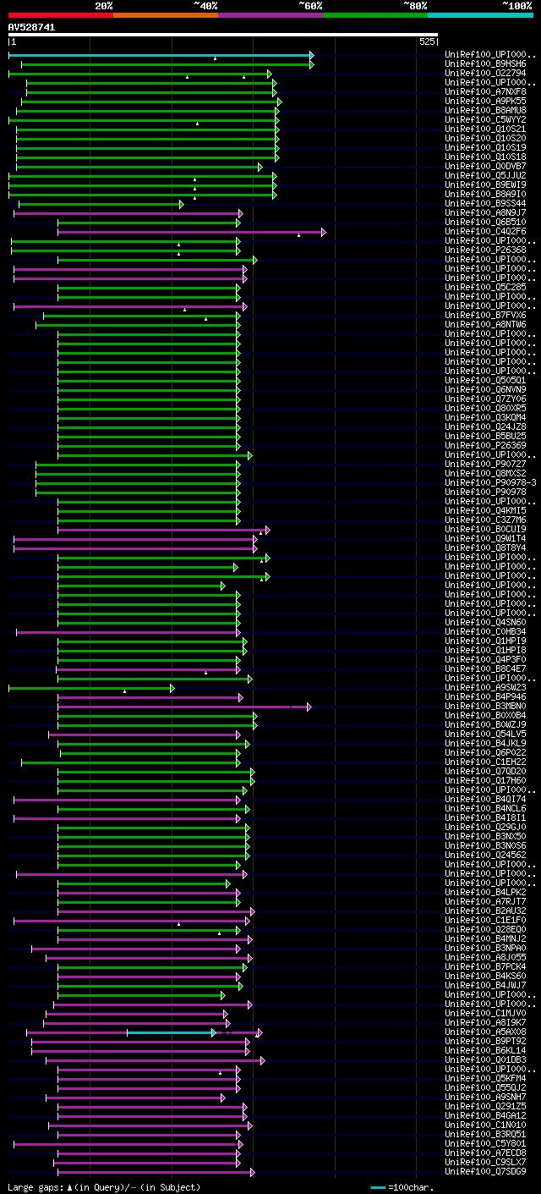541x1194 pixels.
Task: Select hit label UniRef100_P90727
Action: coord(485,464)
